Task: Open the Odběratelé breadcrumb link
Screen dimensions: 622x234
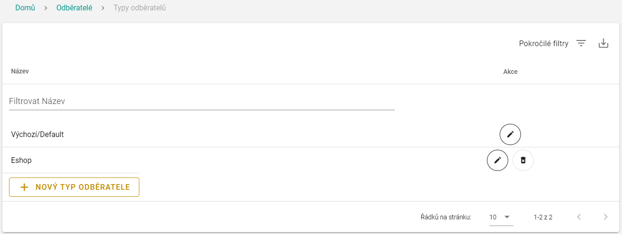Action: [x=74, y=8]
